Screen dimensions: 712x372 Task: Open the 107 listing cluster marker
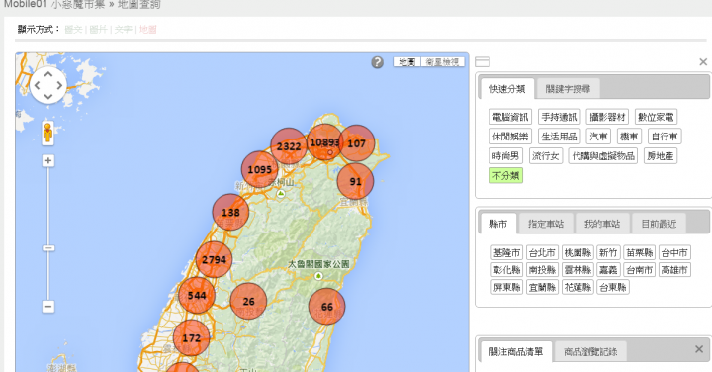click(356, 143)
